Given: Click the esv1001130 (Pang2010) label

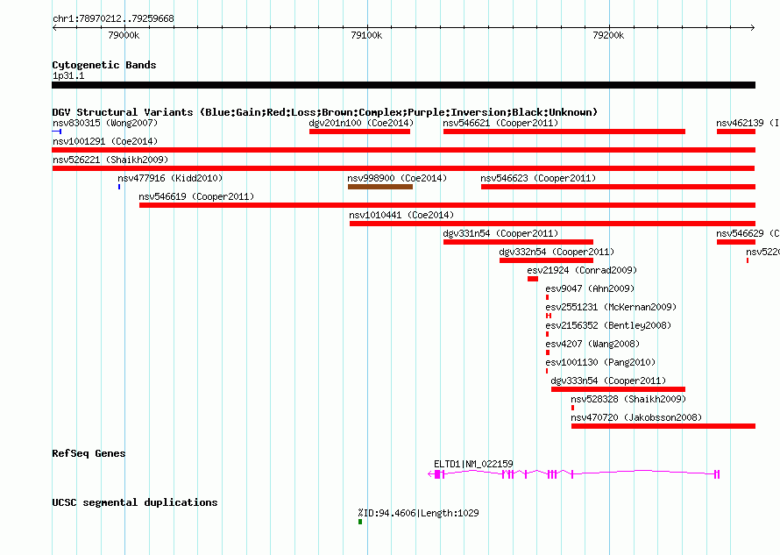Looking at the screenshot, I should pos(600,362).
